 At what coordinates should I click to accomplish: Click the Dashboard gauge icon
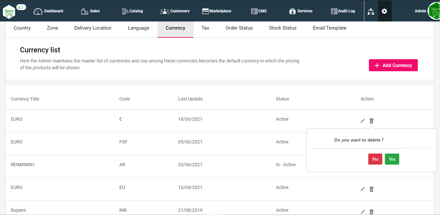(38, 11)
